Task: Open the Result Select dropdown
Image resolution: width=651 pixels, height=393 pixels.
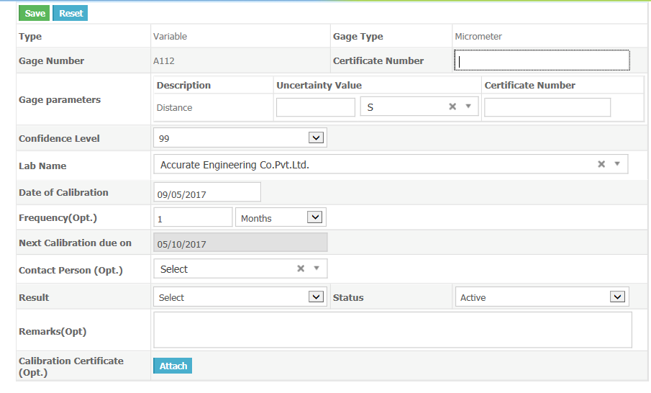Action: click(240, 297)
